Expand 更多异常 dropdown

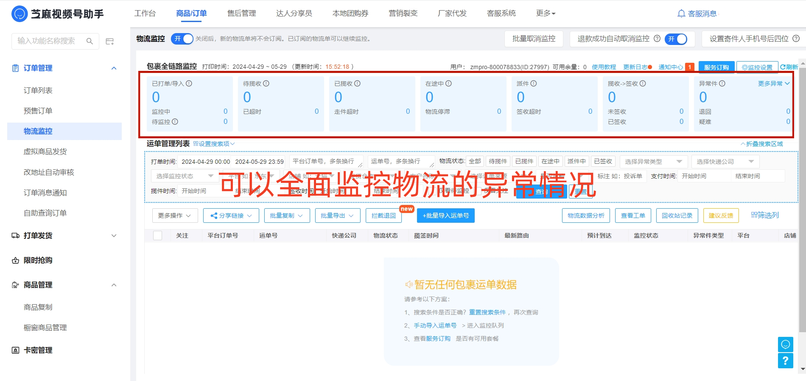point(774,84)
